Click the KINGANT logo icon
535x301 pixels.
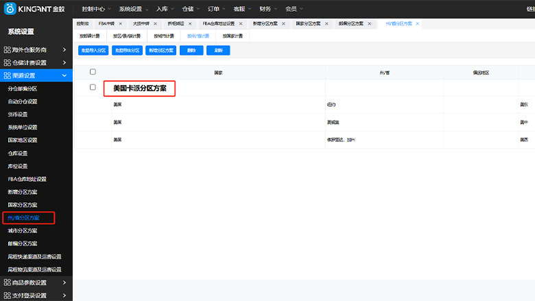pos(12,11)
